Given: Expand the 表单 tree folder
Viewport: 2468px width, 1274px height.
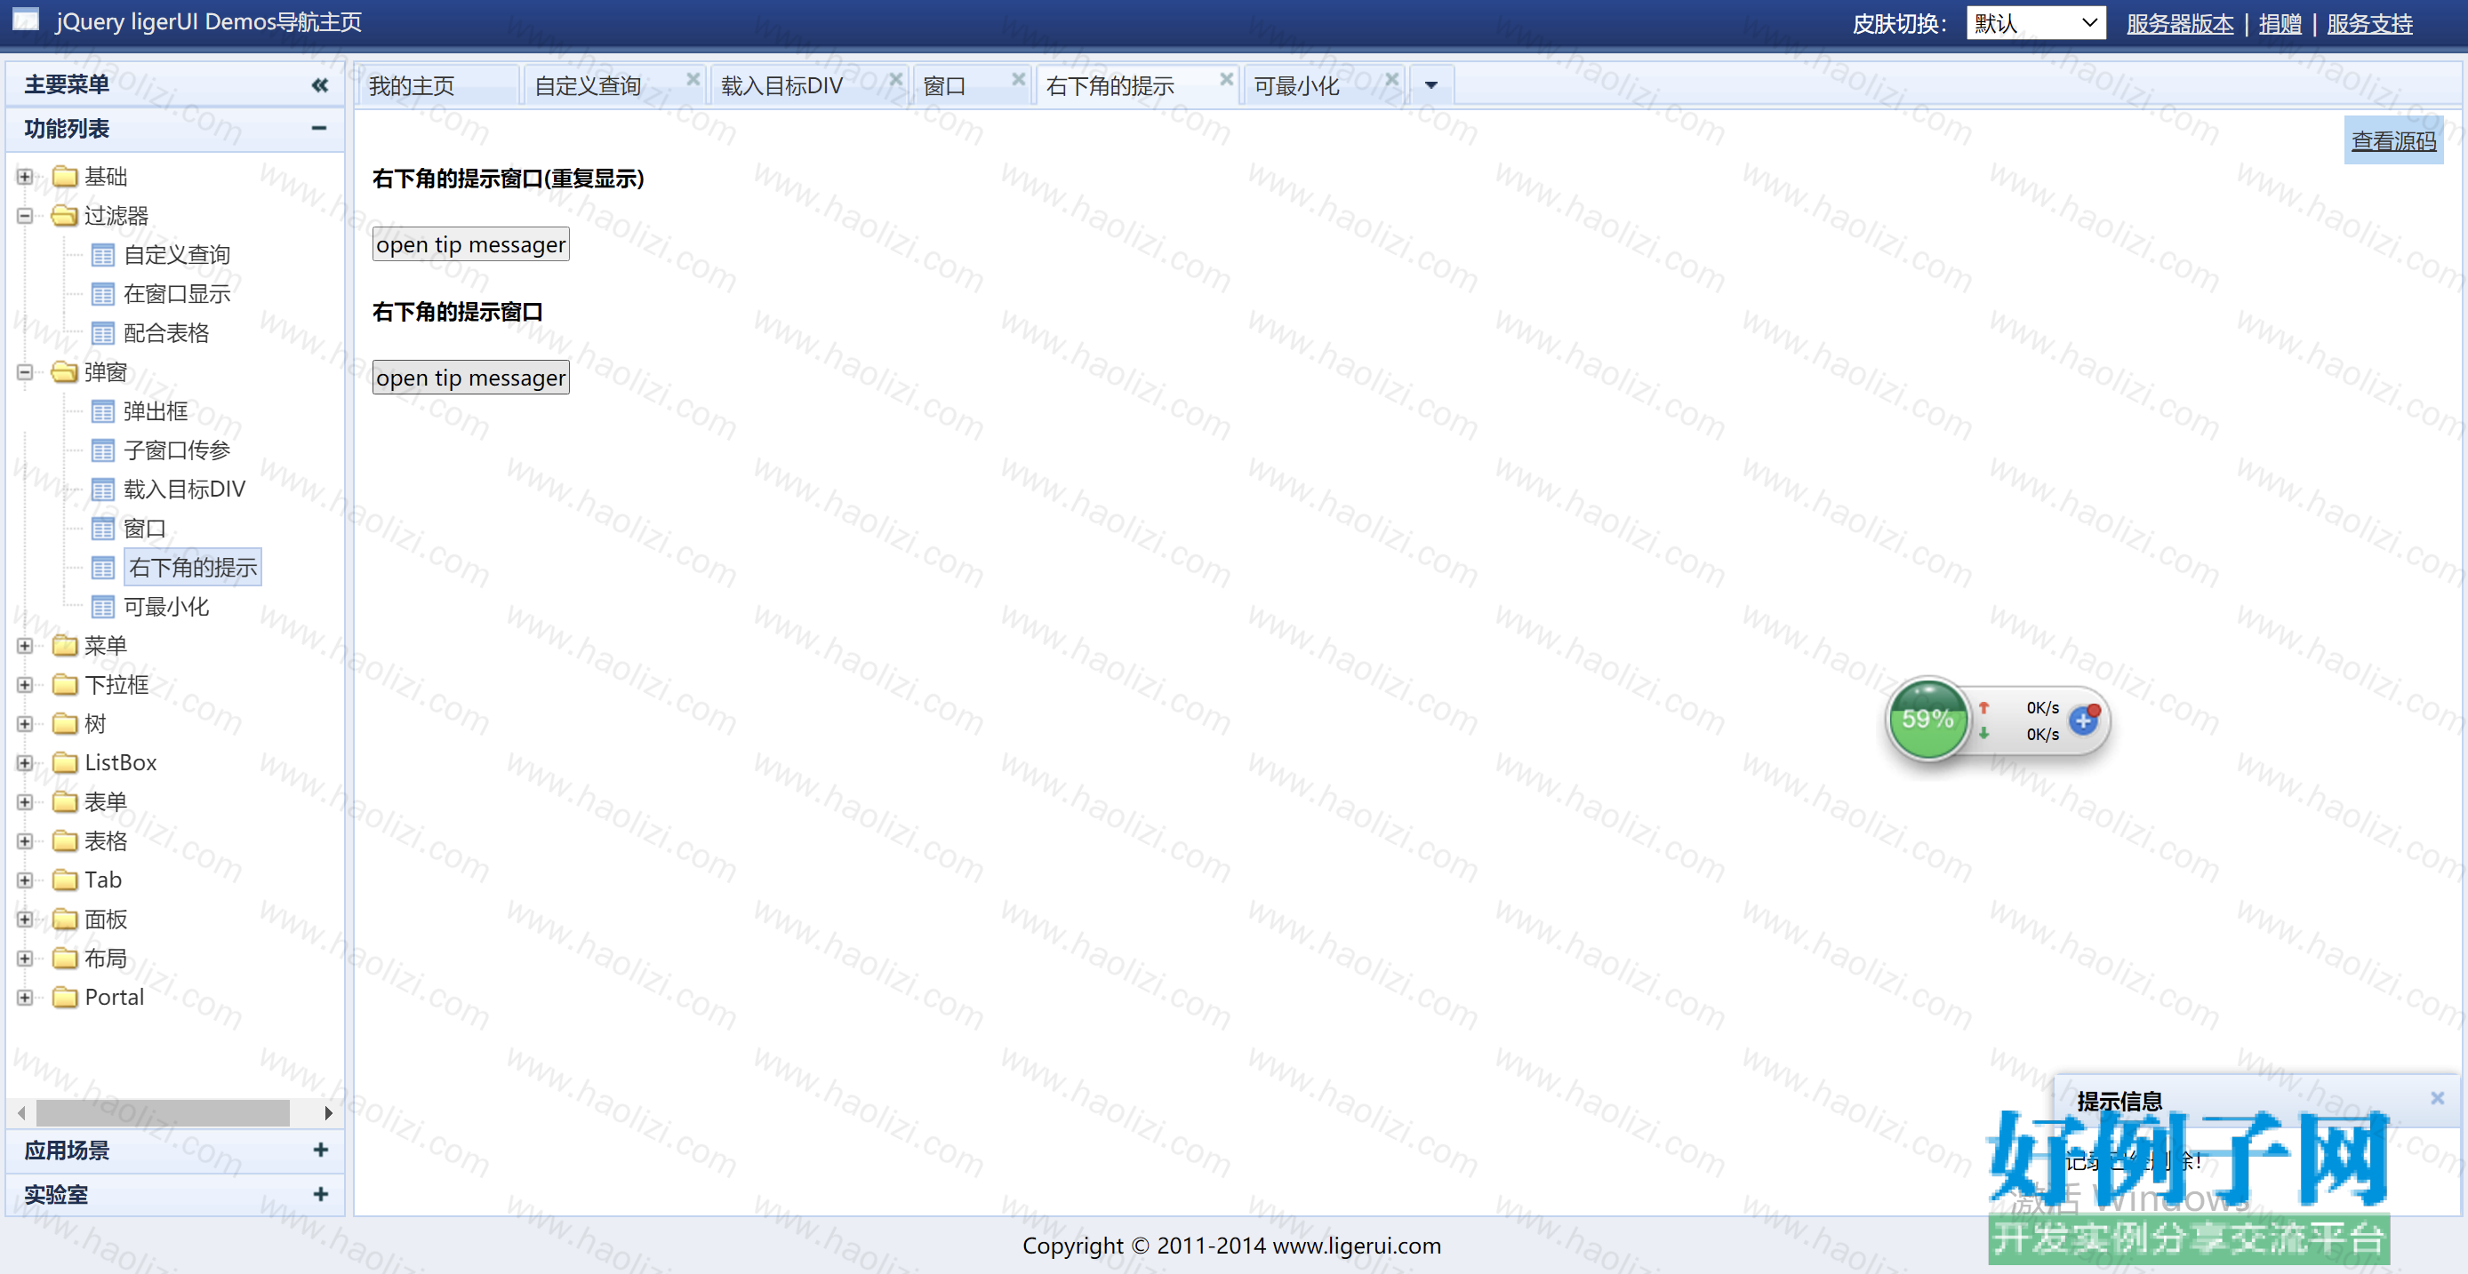Looking at the screenshot, I should click(x=25, y=802).
